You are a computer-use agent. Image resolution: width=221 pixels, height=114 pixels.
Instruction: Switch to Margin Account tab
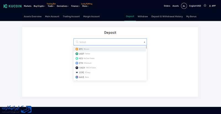pos(91,16)
